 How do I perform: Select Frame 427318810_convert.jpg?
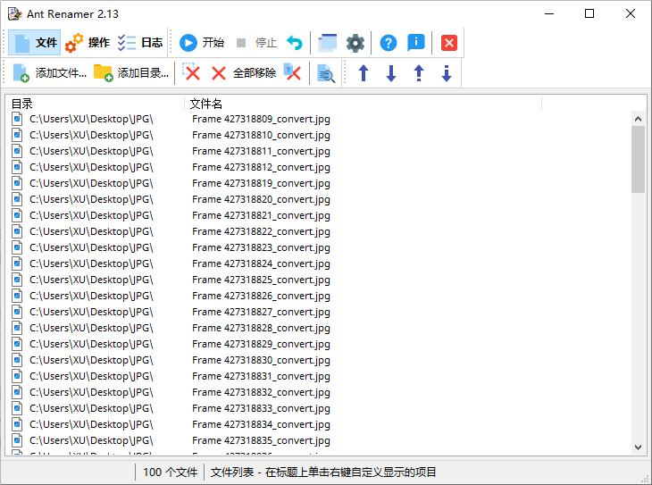point(261,135)
